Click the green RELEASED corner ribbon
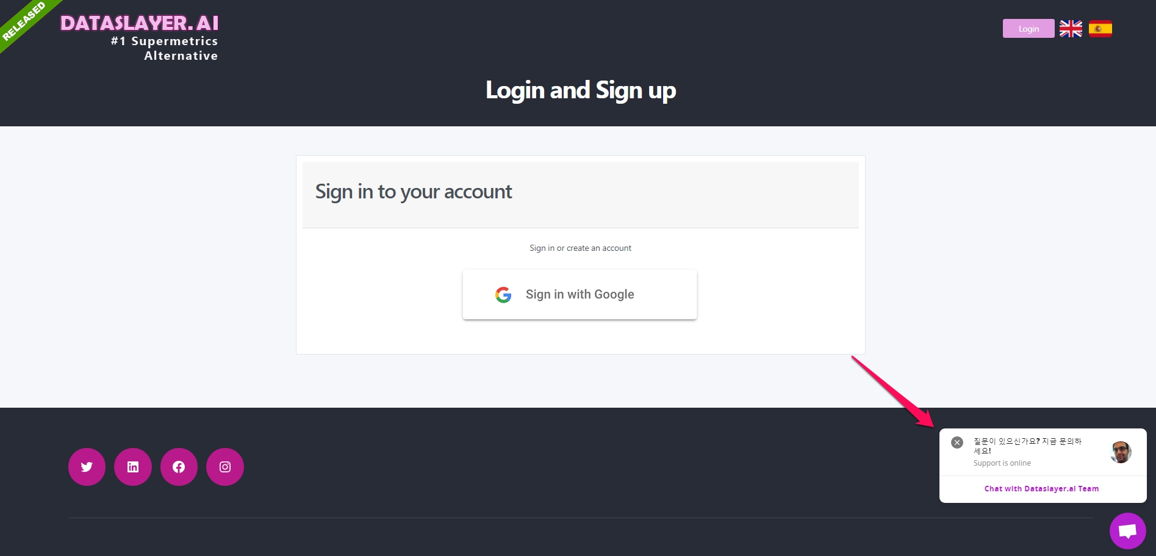1156x556 pixels. click(23, 21)
